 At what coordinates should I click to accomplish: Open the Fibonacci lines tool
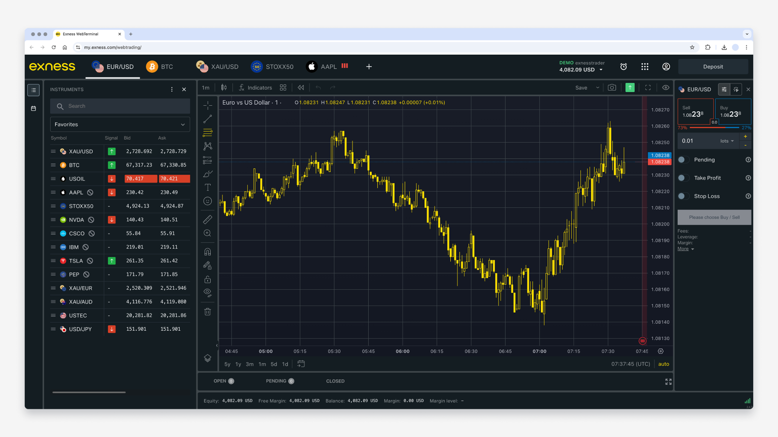click(208, 133)
